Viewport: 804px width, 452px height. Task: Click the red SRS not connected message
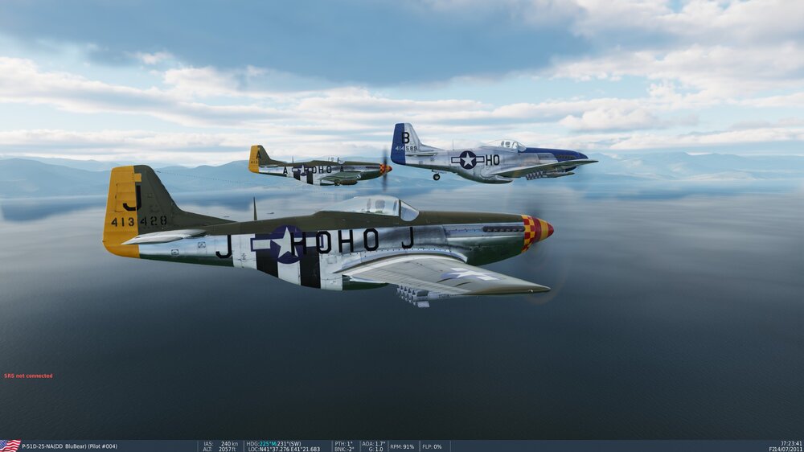(28, 376)
